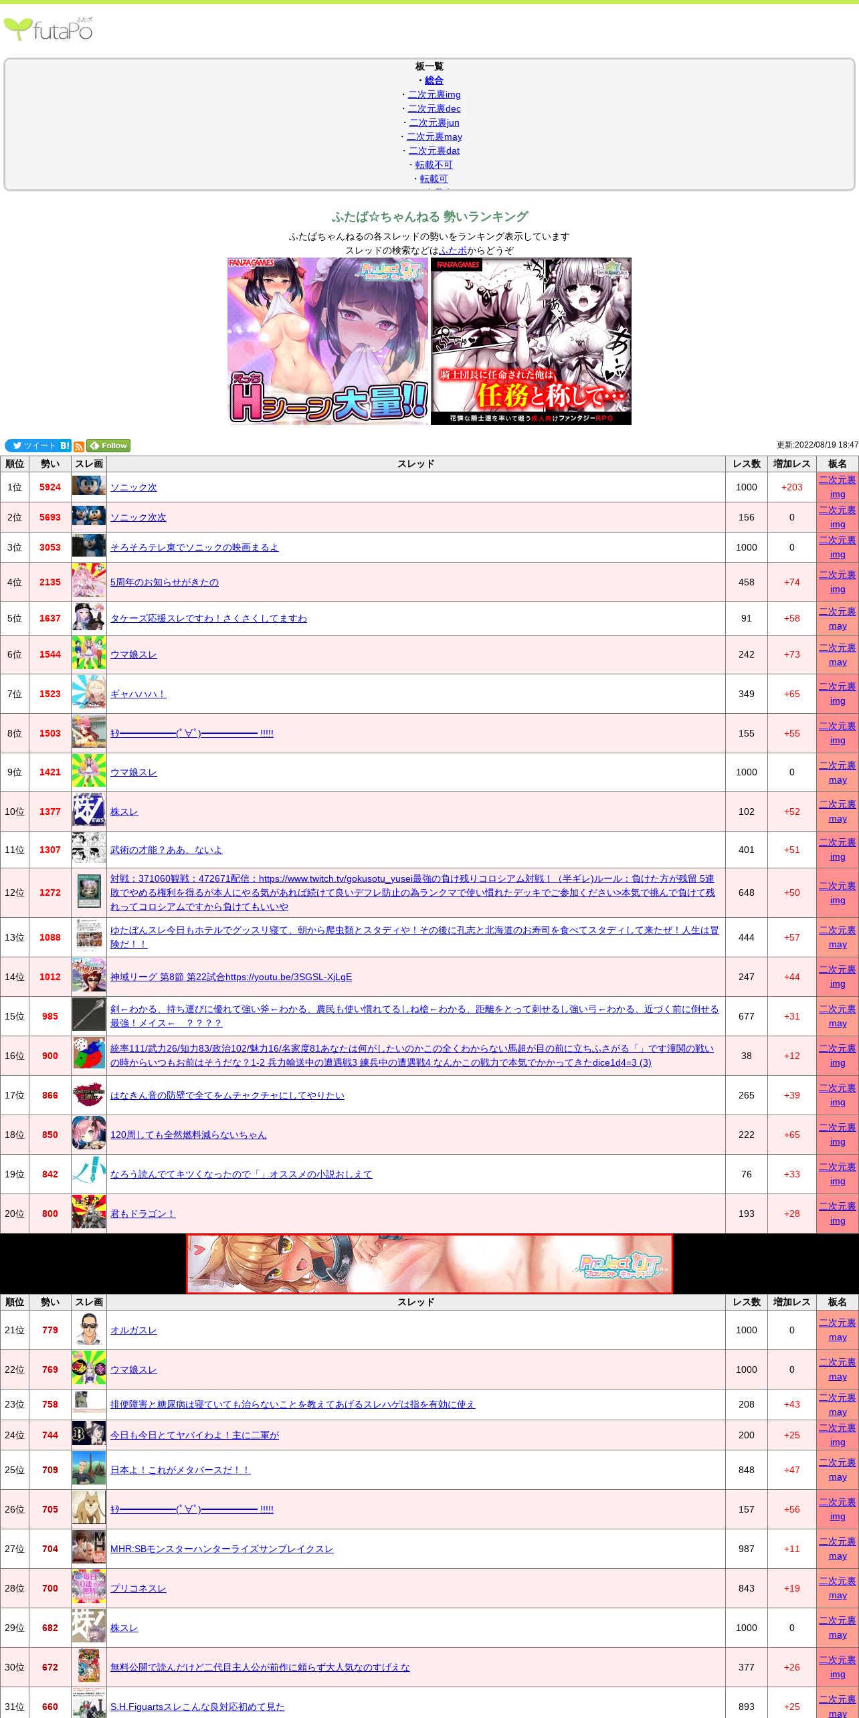Click the 株 NEWS thumbnail for rank 10
Screen dimensions: 859x1718
pyautogui.click(x=89, y=810)
